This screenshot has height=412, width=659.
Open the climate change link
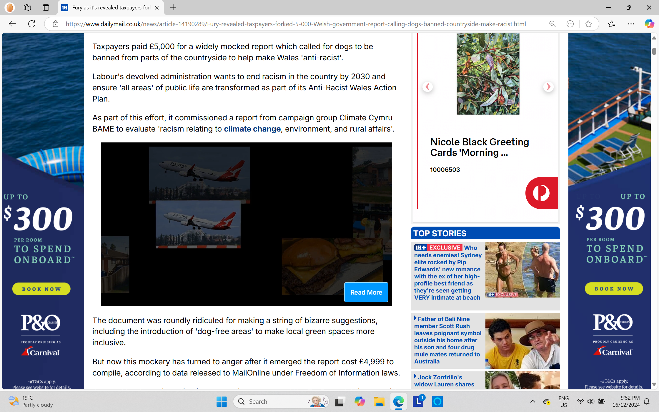(252, 129)
